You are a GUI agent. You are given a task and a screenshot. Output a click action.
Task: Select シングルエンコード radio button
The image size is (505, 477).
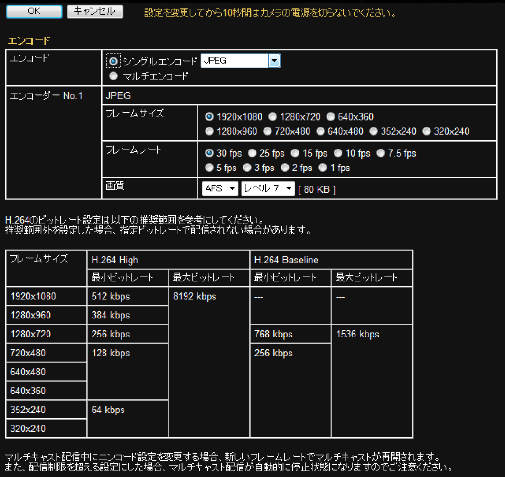[x=113, y=61]
